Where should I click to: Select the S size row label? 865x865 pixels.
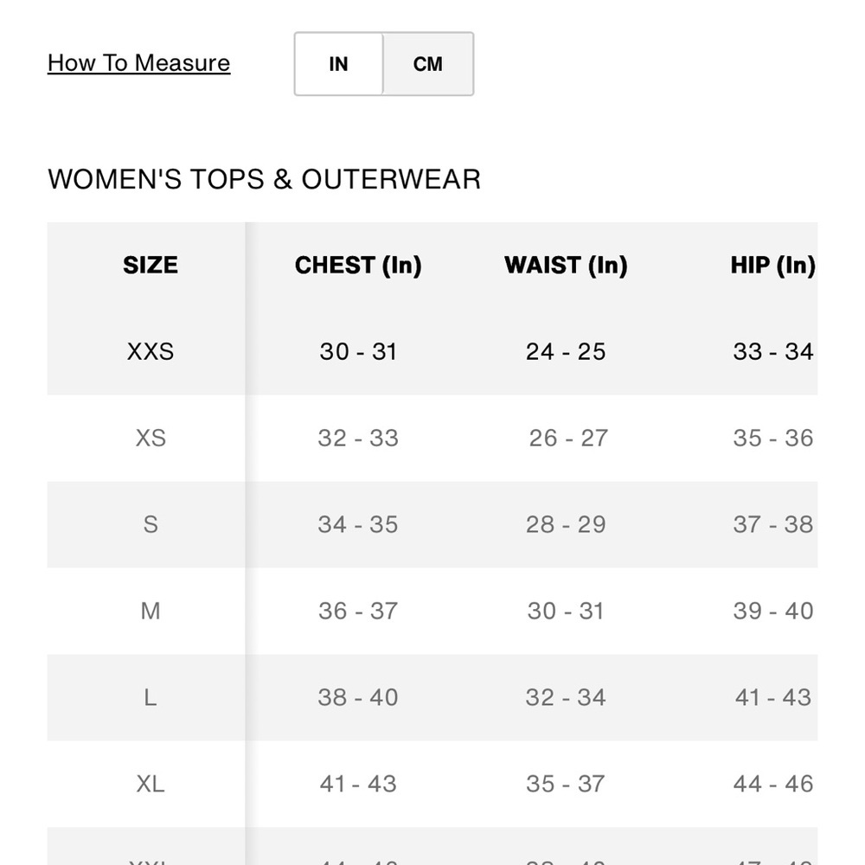pos(151,525)
